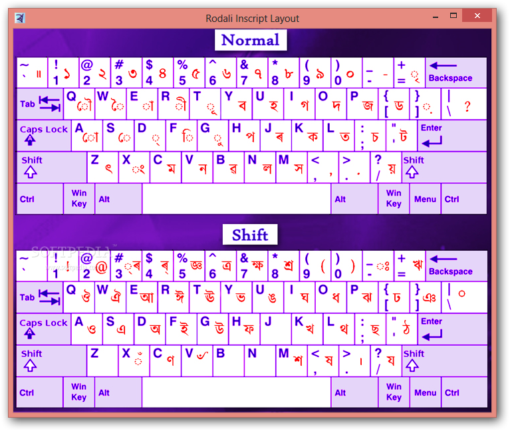510x431 pixels.
Task: Click the T key in Normal keyboard
Action: tap(205, 104)
